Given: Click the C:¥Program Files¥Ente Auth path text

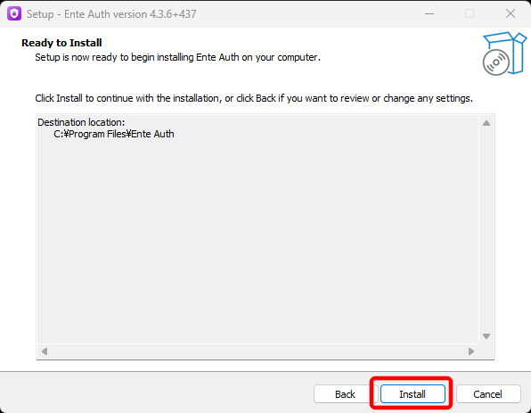Looking at the screenshot, I should 114,134.
